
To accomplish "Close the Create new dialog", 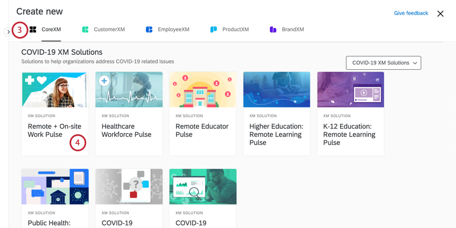I will [x=440, y=14].
